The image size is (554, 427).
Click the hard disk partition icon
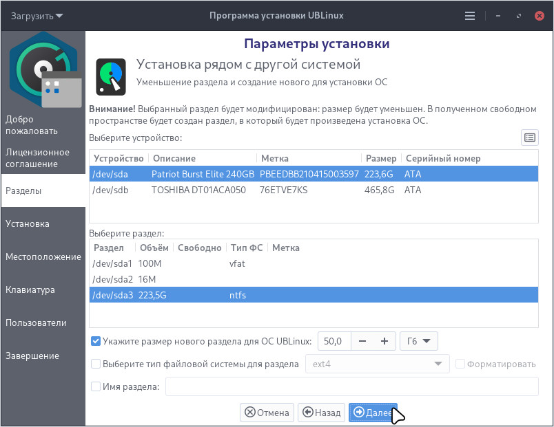[111, 76]
